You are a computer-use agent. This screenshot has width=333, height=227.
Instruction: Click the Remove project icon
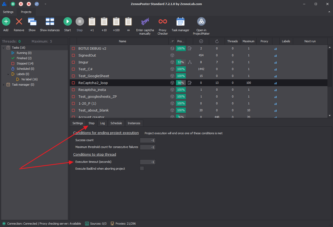19,22
